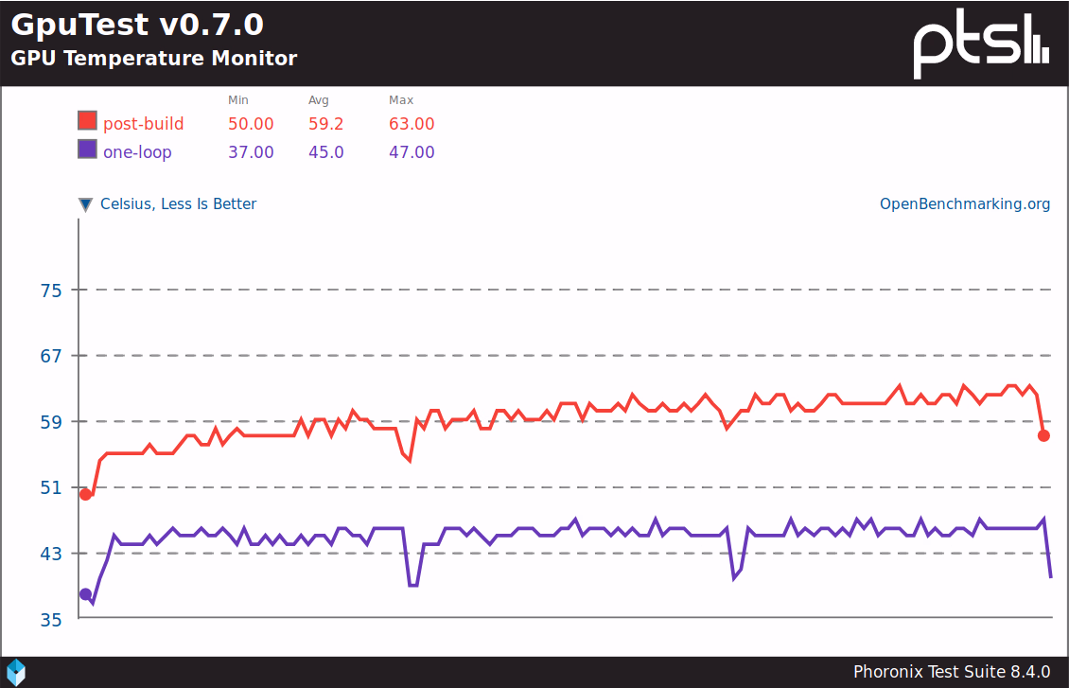Click the one-loop min value 37.00
This screenshot has height=688, width=1069.
[251, 152]
